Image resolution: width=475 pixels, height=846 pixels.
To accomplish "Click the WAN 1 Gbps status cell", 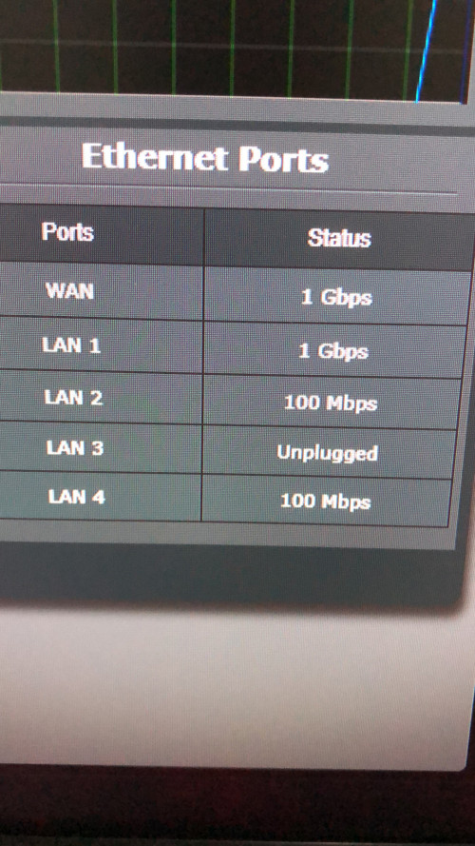I will 336,297.
